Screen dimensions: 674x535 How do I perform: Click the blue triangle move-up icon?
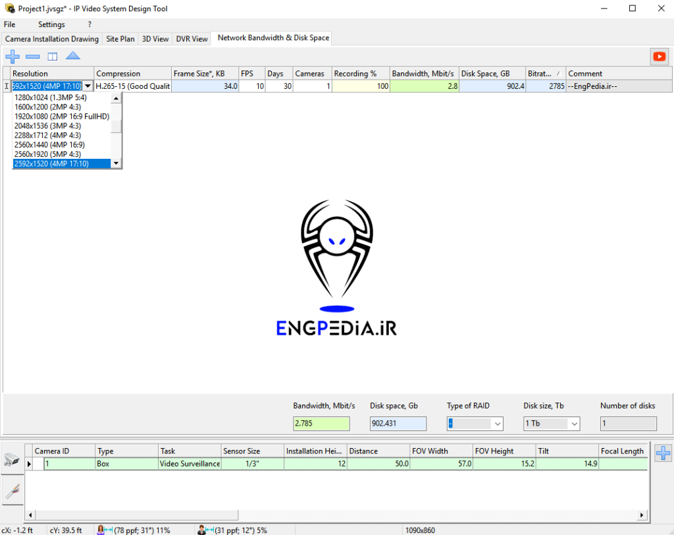click(74, 57)
